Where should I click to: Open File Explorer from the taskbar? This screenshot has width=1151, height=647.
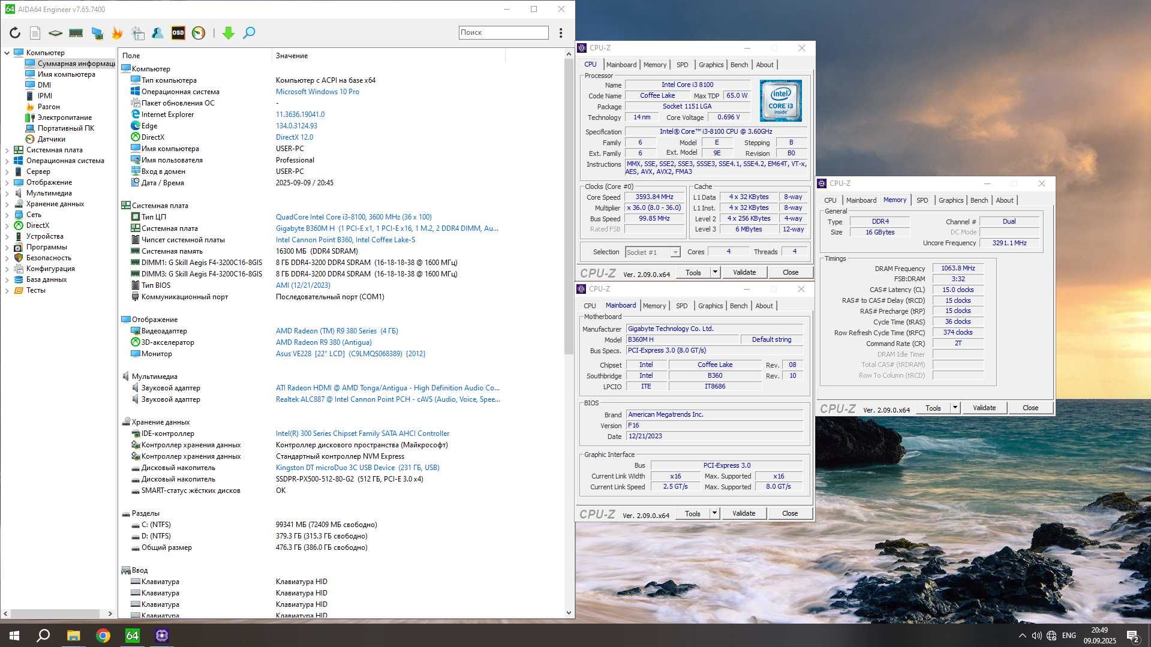(x=73, y=636)
